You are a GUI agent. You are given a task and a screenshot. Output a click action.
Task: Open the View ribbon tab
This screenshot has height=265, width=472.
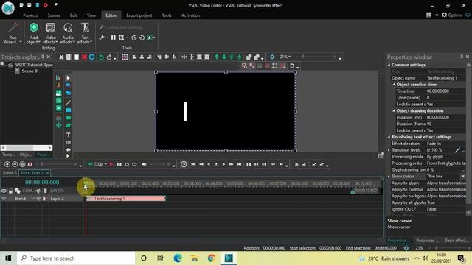(x=91, y=15)
